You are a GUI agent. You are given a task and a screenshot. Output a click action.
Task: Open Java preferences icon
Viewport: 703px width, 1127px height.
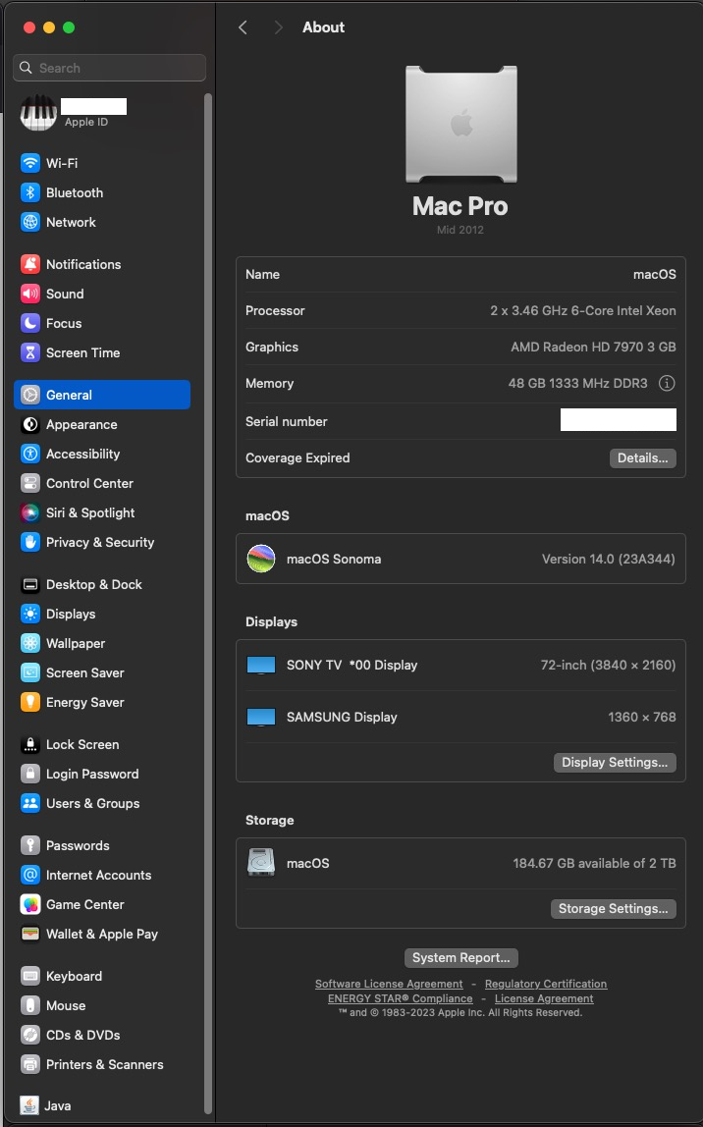point(30,1105)
